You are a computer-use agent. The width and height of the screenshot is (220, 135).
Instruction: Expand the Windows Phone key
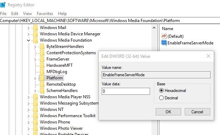(28, 122)
